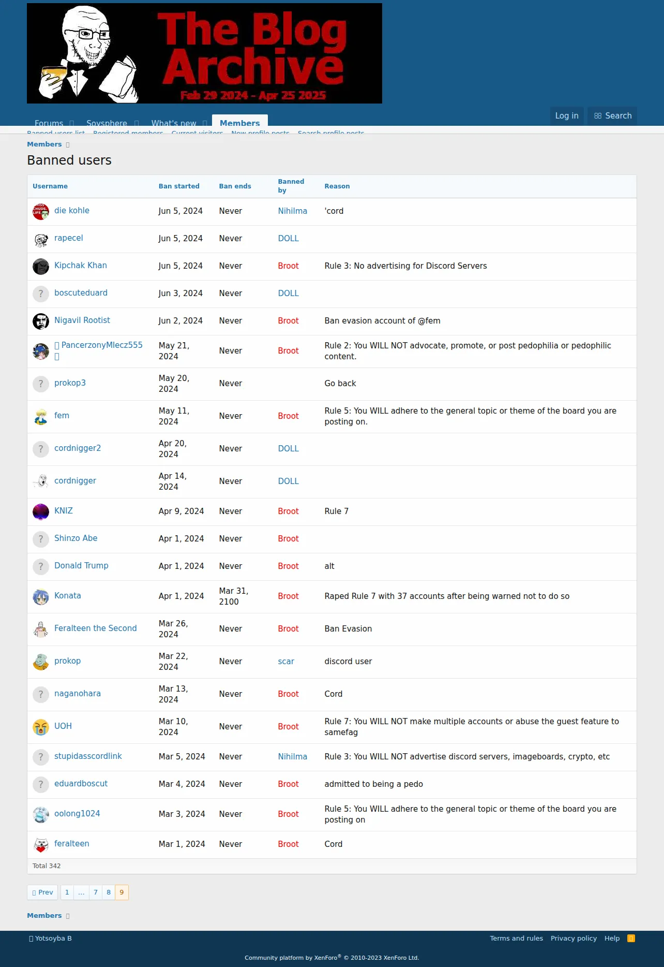This screenshot has height=967, width=664.
Task: Expand the What's new dropdown arrow
Action: [205, 123]
